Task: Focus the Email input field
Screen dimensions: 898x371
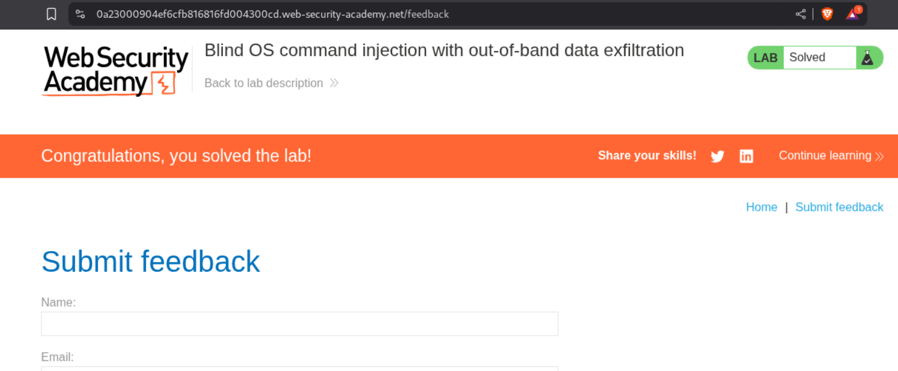Action: 299,368
